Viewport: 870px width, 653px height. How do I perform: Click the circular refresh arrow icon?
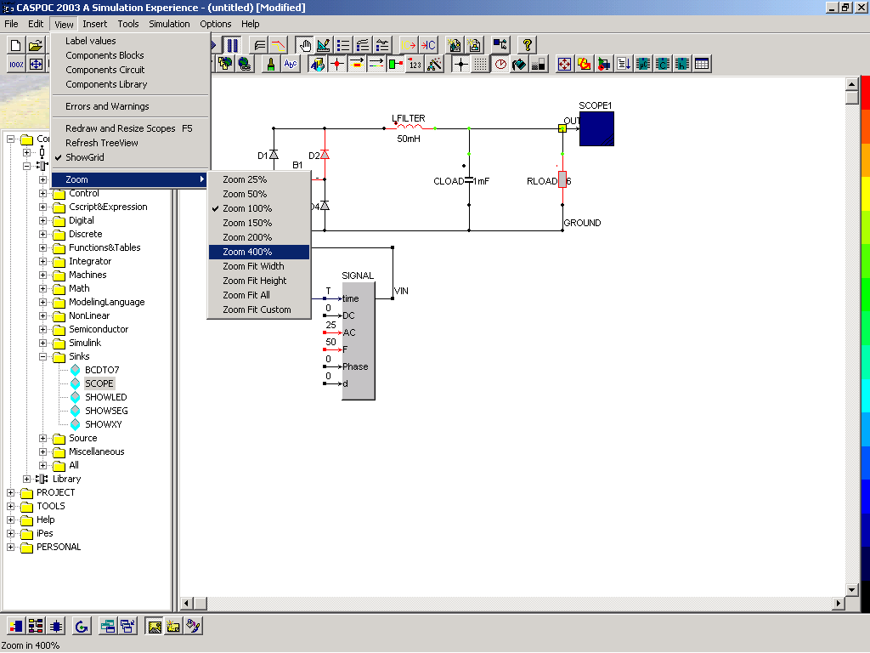pyautogui.click(x=82, y=627)
